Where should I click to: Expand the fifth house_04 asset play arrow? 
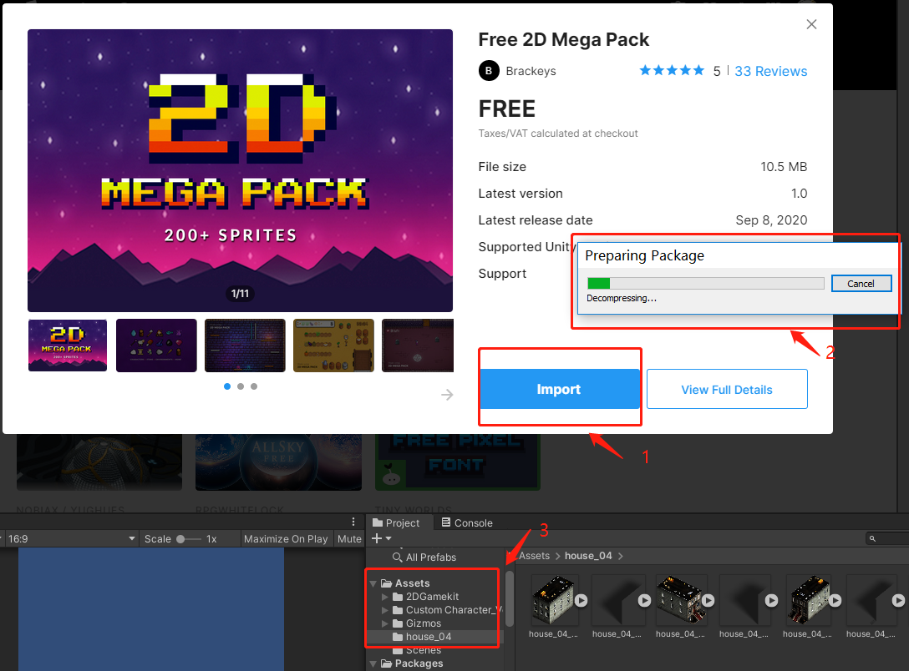(x=835, y=601)
